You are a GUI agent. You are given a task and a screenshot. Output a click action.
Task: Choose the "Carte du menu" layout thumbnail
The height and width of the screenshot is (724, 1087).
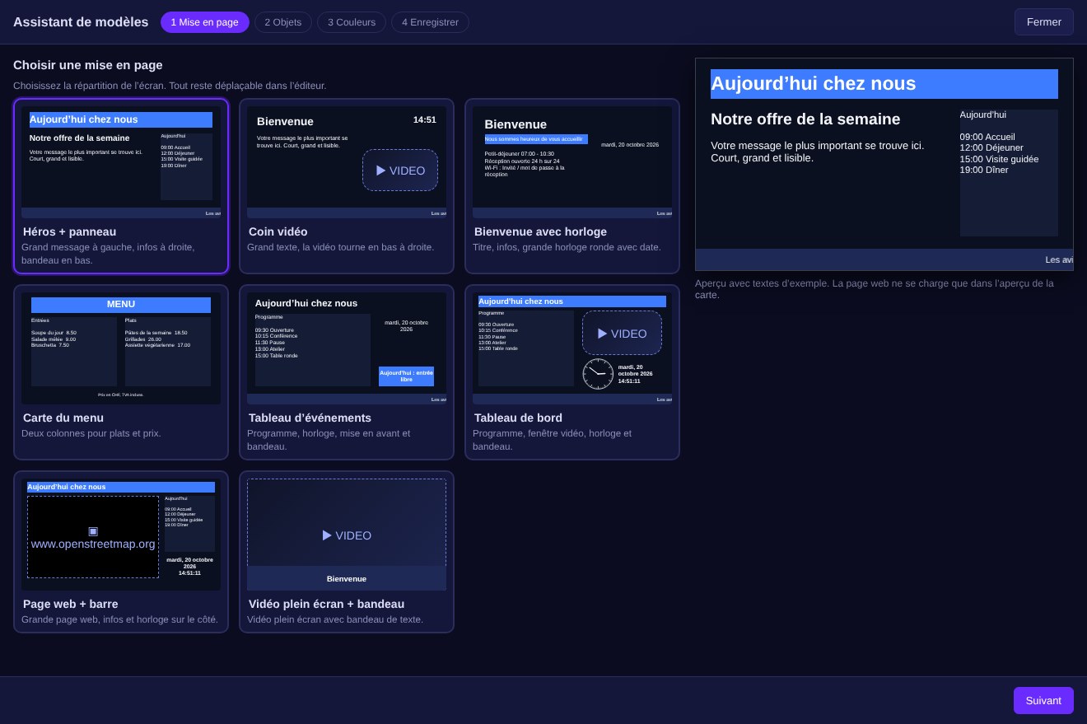121,348
